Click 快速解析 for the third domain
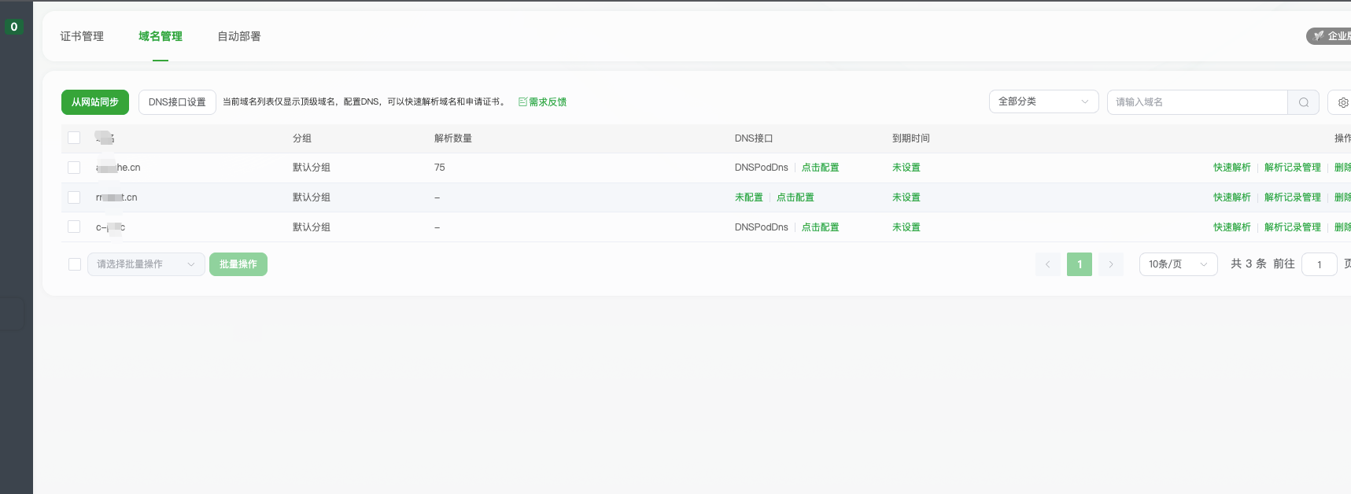Viewport: 1351px width, 494px height. [x=1232, y=227]
